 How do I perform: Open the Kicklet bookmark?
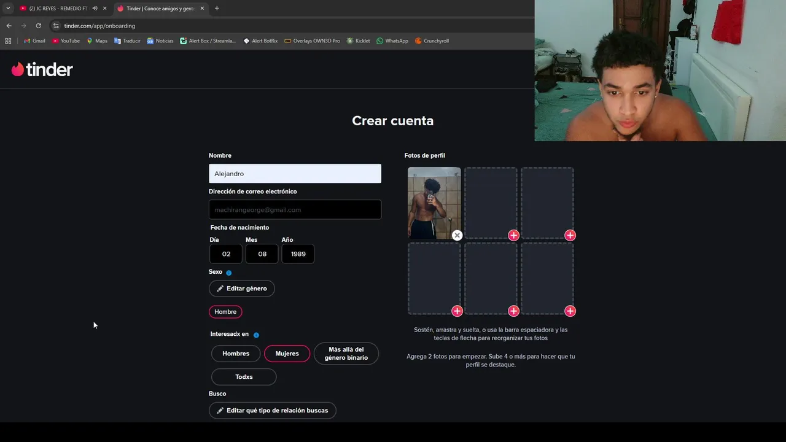pyautogui.click(x=359, y=41)
